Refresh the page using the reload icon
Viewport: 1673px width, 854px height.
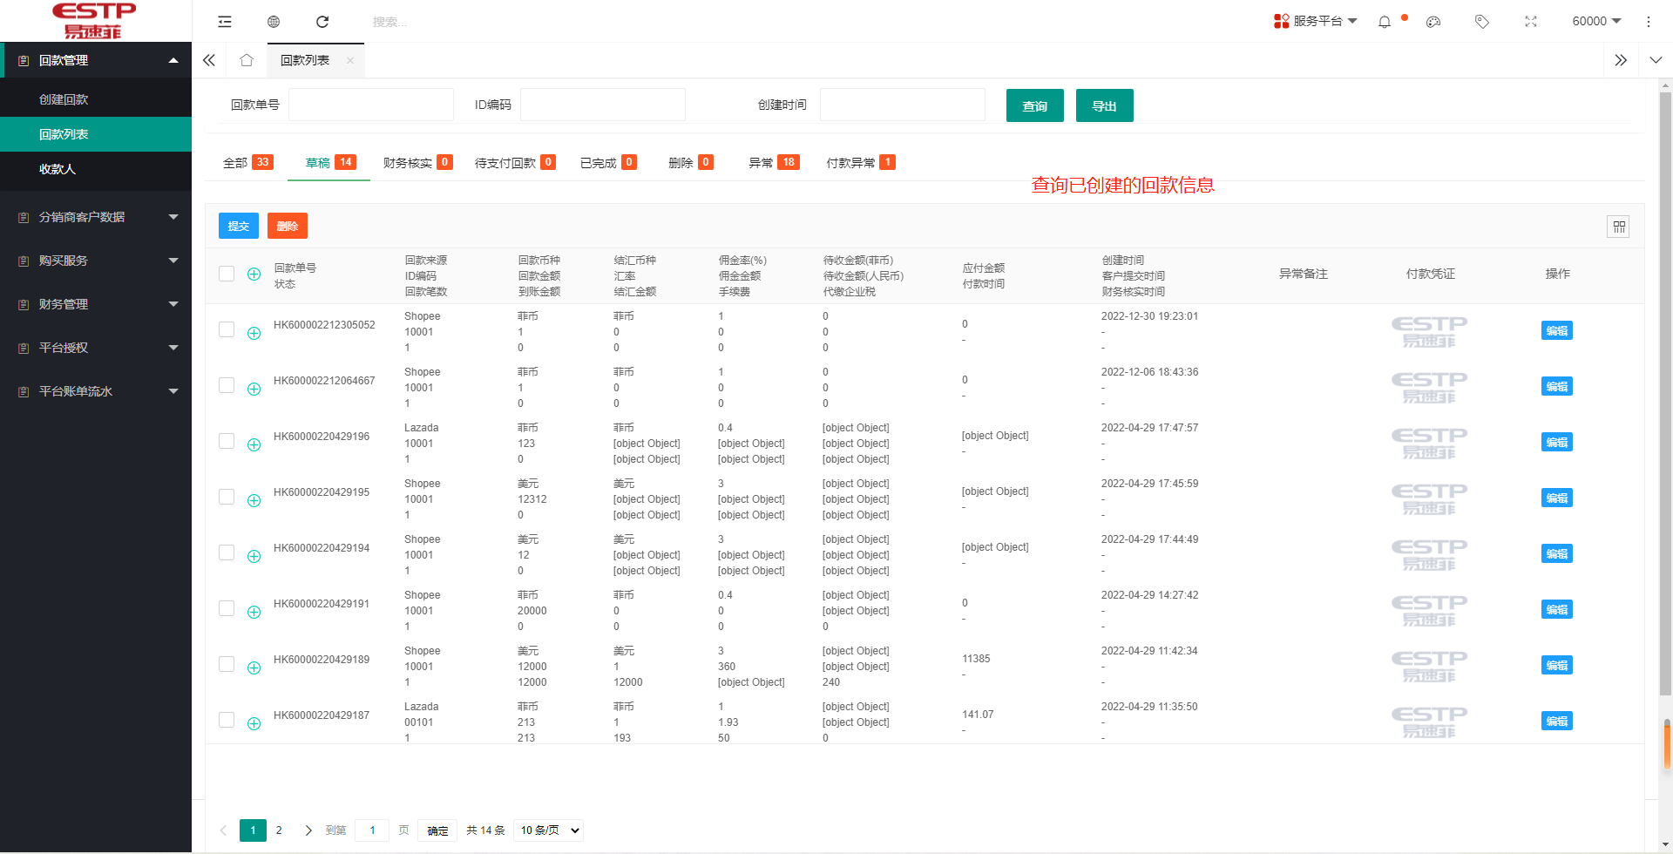click(x=322, y=22)
